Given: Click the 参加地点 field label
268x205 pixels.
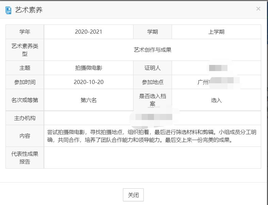Looking at the screenshot, I should 153,82.
